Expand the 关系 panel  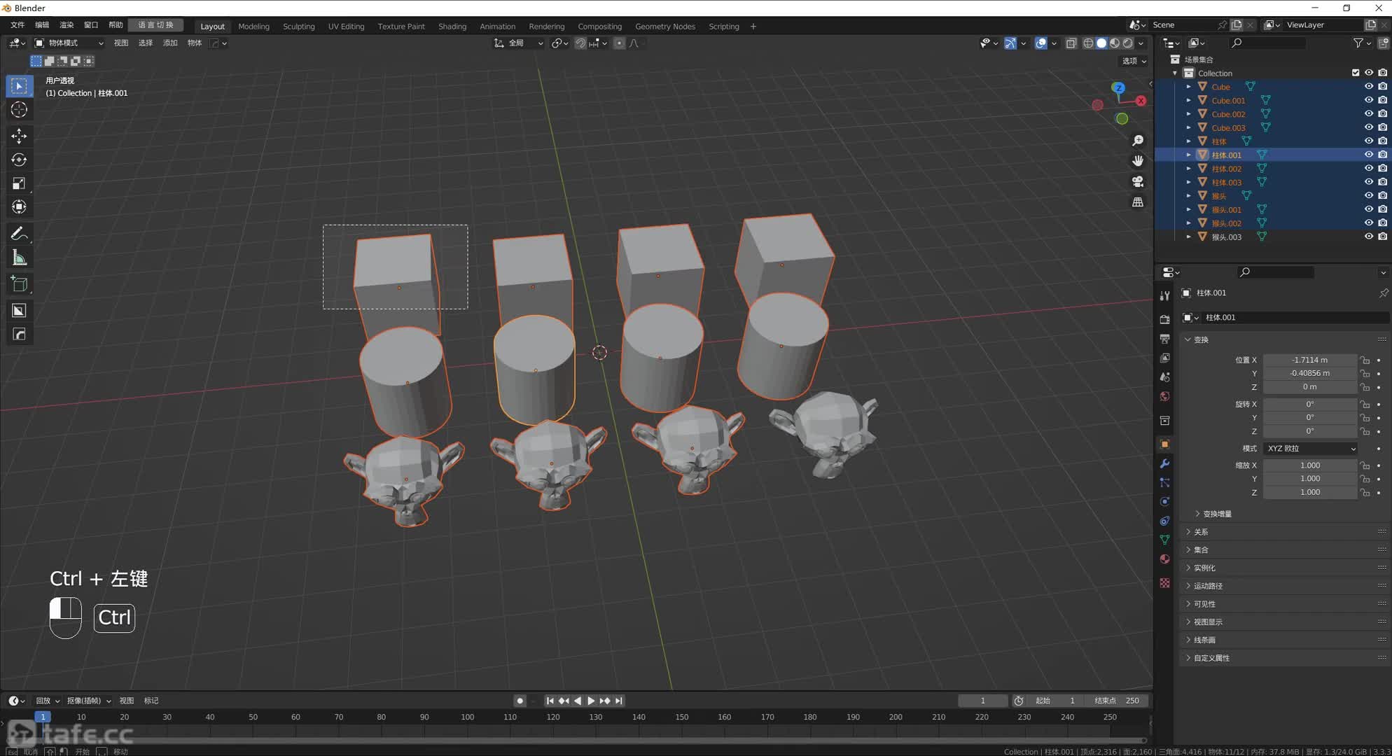pyautogui.click(x=1201, y=532)
